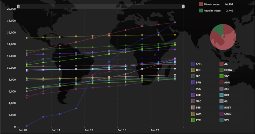Click the BCT legend color swatch
The image size is (255, 134).
coord(221,95)
